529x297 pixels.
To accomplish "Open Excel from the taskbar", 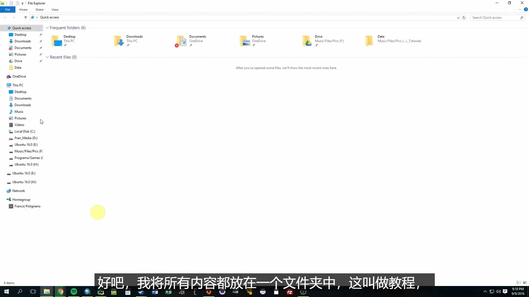I will (168, 292).
